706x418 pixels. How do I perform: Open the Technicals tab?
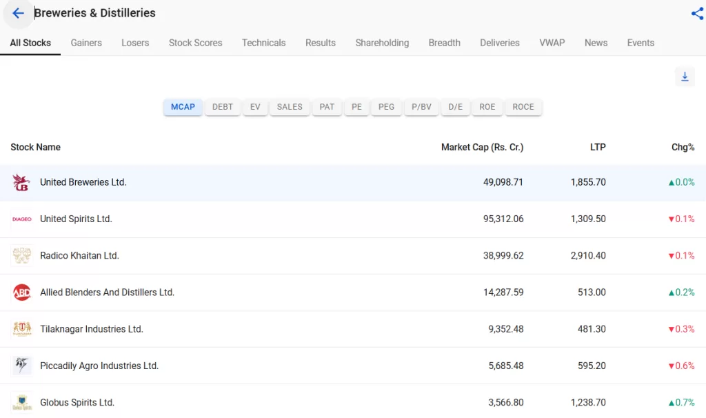click(263, 43)
